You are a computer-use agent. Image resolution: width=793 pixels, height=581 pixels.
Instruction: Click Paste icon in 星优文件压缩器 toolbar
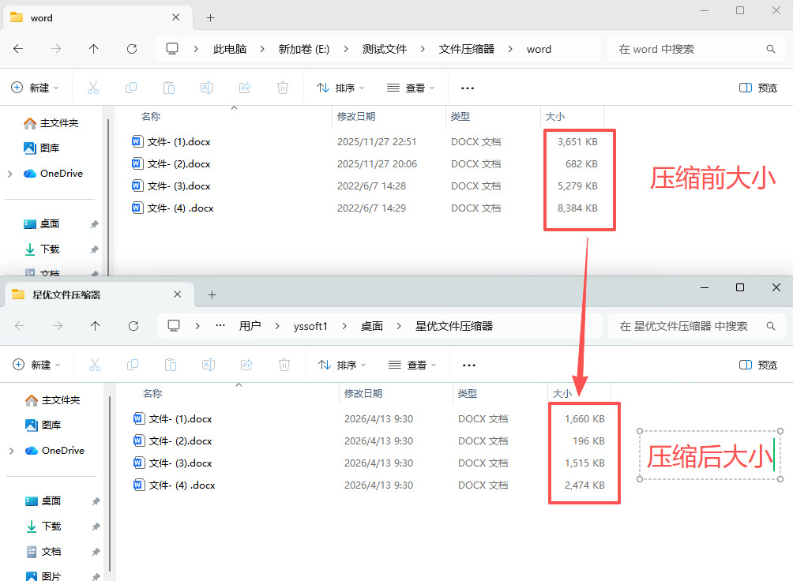click(x=171, y=365)
